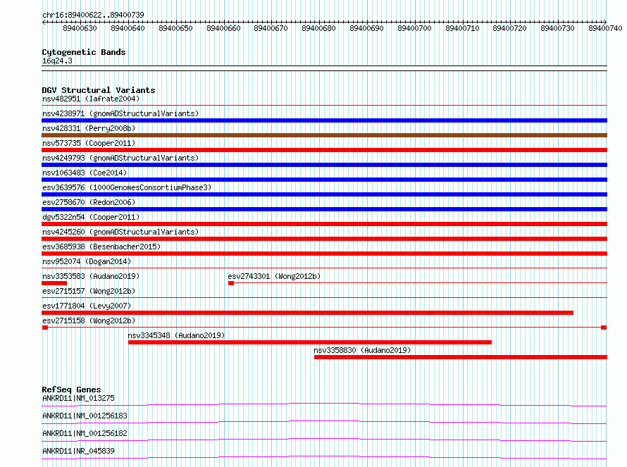Select the ANKRD11|NM_001256182 transcript label
627x467 pixels.
tap(85, 433)
